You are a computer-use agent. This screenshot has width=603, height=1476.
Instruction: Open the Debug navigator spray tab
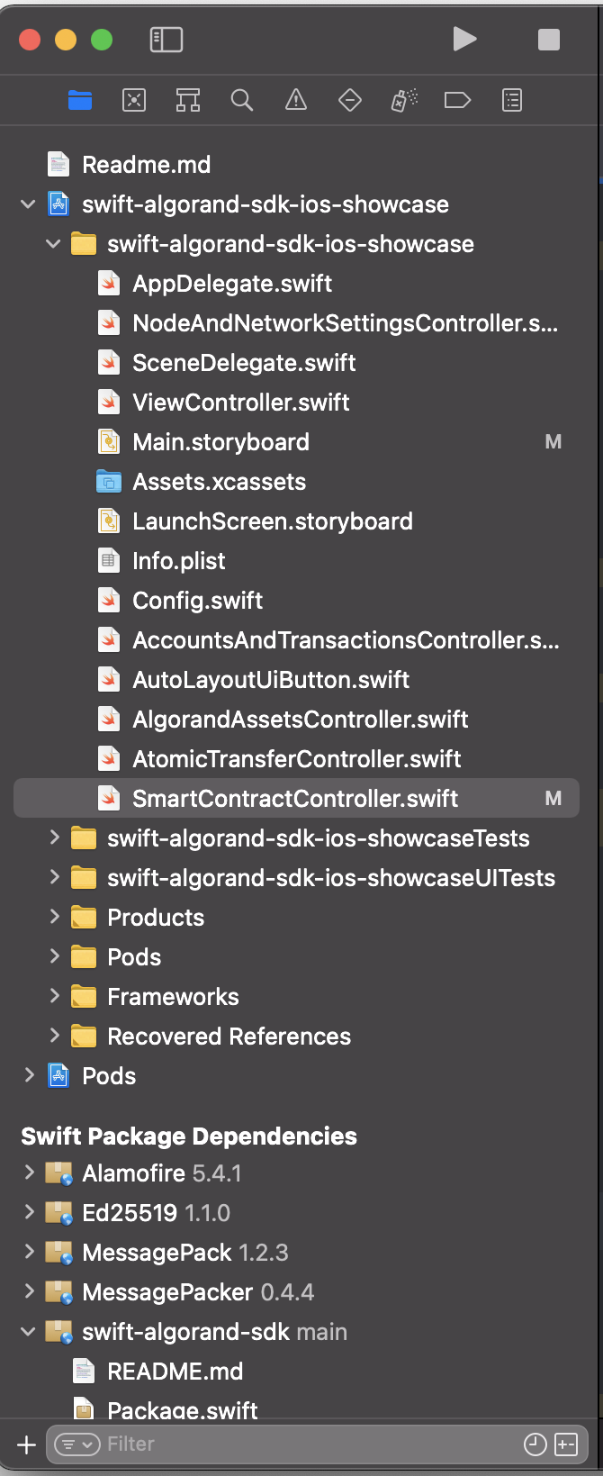click(x=404, y=100)
